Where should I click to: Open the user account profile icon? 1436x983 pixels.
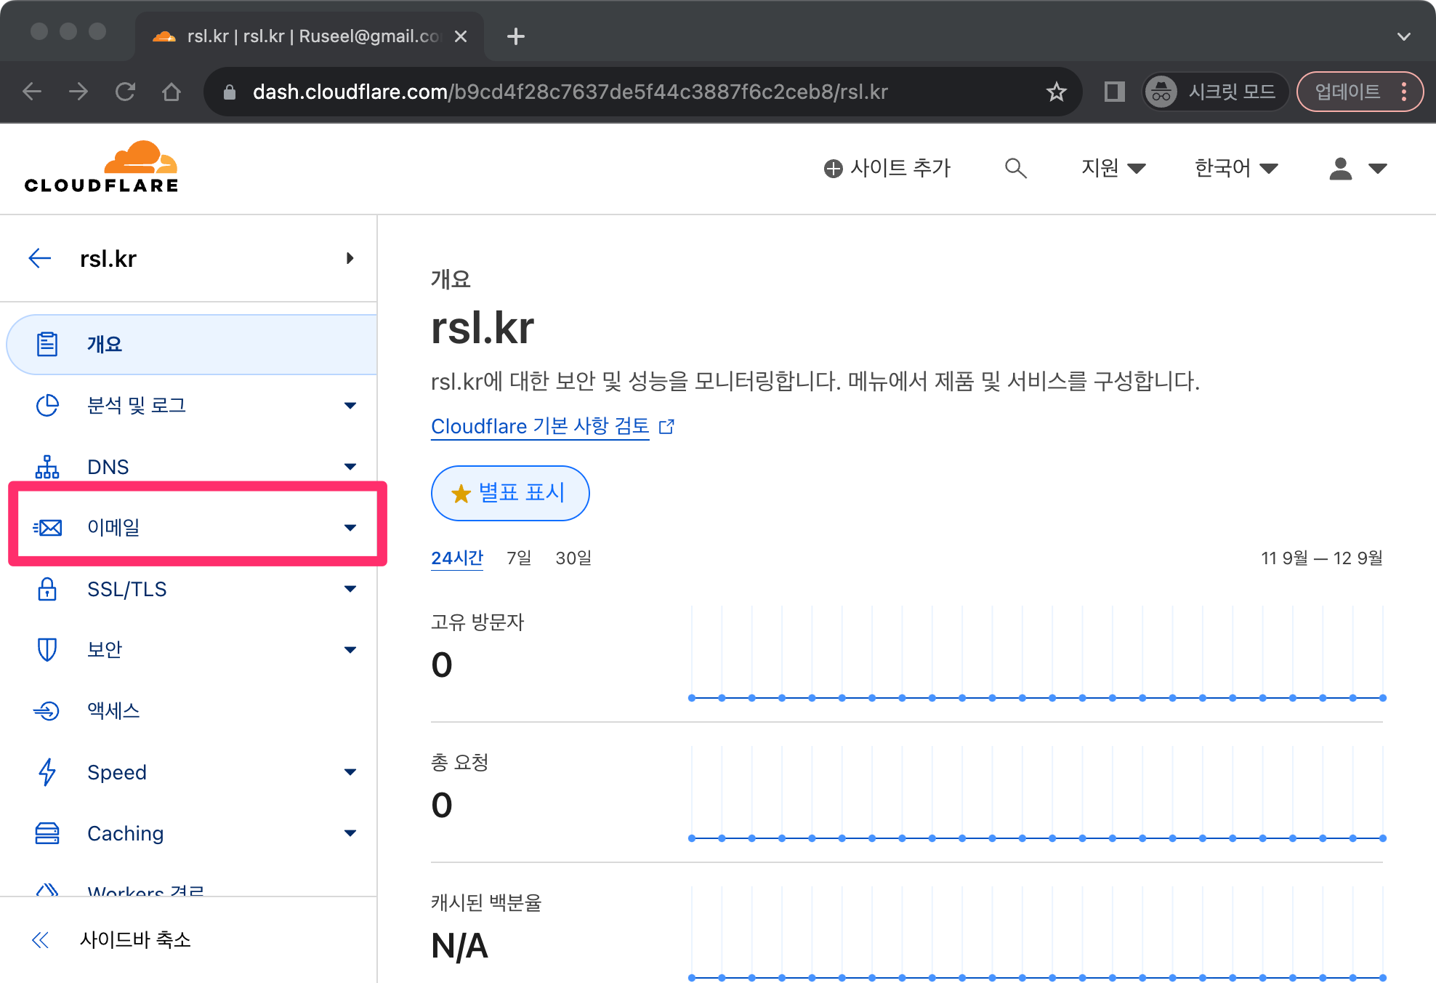point(1340,169)
